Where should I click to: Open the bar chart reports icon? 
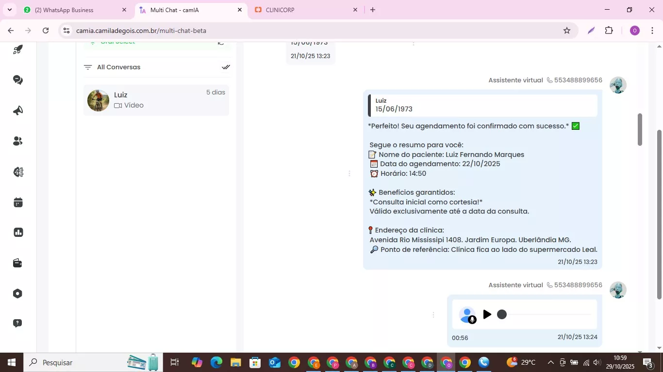pos(18,232)
